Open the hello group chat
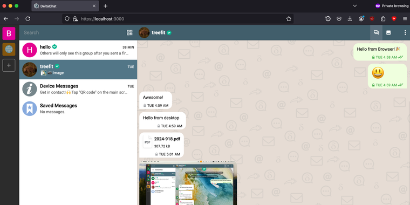This screenshot has height=205, width=410. coord(78,50)
